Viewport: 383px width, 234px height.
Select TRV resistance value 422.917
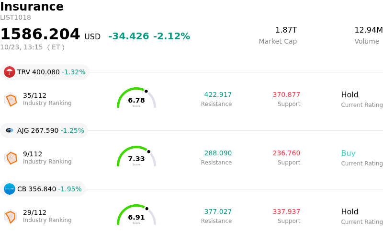click(218, 94)
